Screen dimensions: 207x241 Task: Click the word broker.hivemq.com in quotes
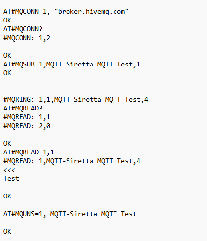(92, 12)
